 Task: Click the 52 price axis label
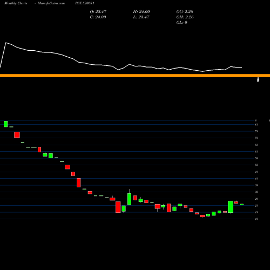[256, 165]
